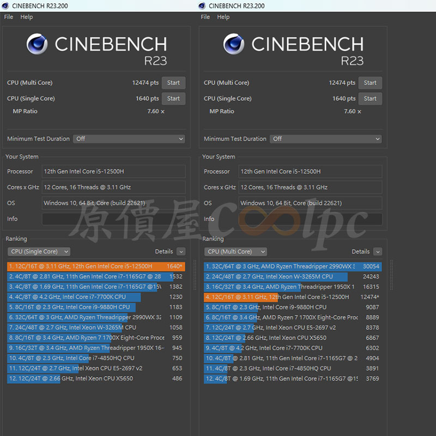Select i7-1165G7 row scoring 3769
The width and height of the screenshot is (436, 436).
point(293,379)
